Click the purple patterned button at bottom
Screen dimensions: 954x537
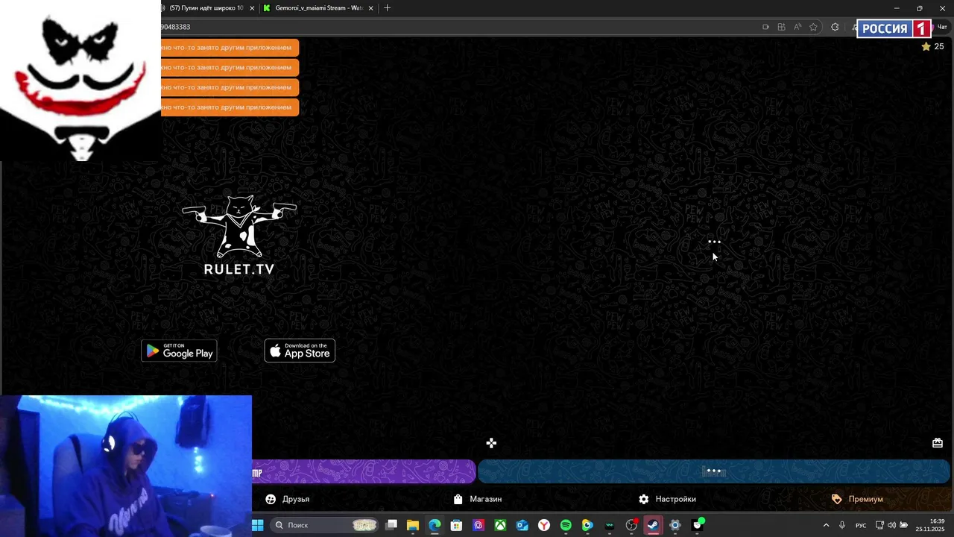coord(364,471)
